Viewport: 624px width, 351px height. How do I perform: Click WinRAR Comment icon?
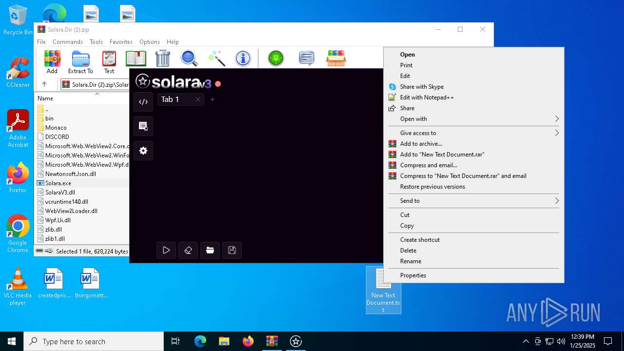[306, 58]
